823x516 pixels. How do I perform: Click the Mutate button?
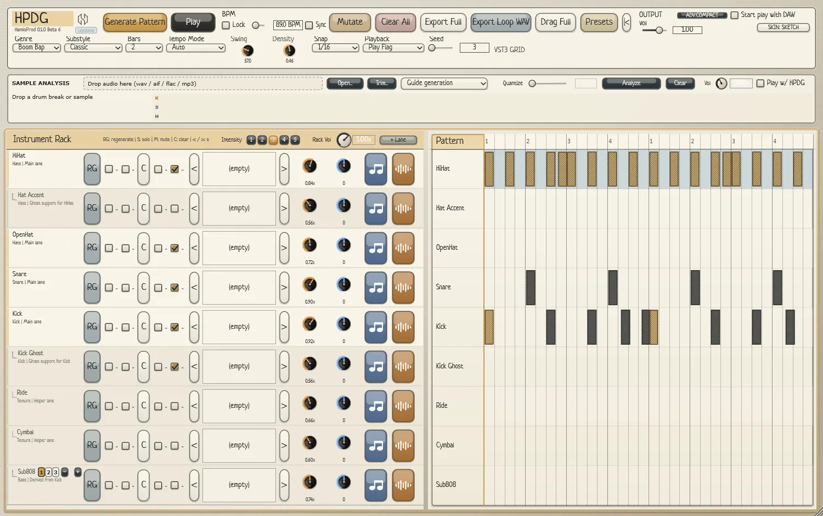[x=350, y=23]
